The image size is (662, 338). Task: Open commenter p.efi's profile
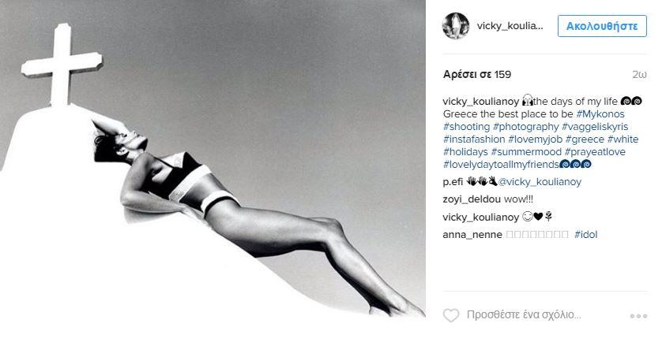453,182
